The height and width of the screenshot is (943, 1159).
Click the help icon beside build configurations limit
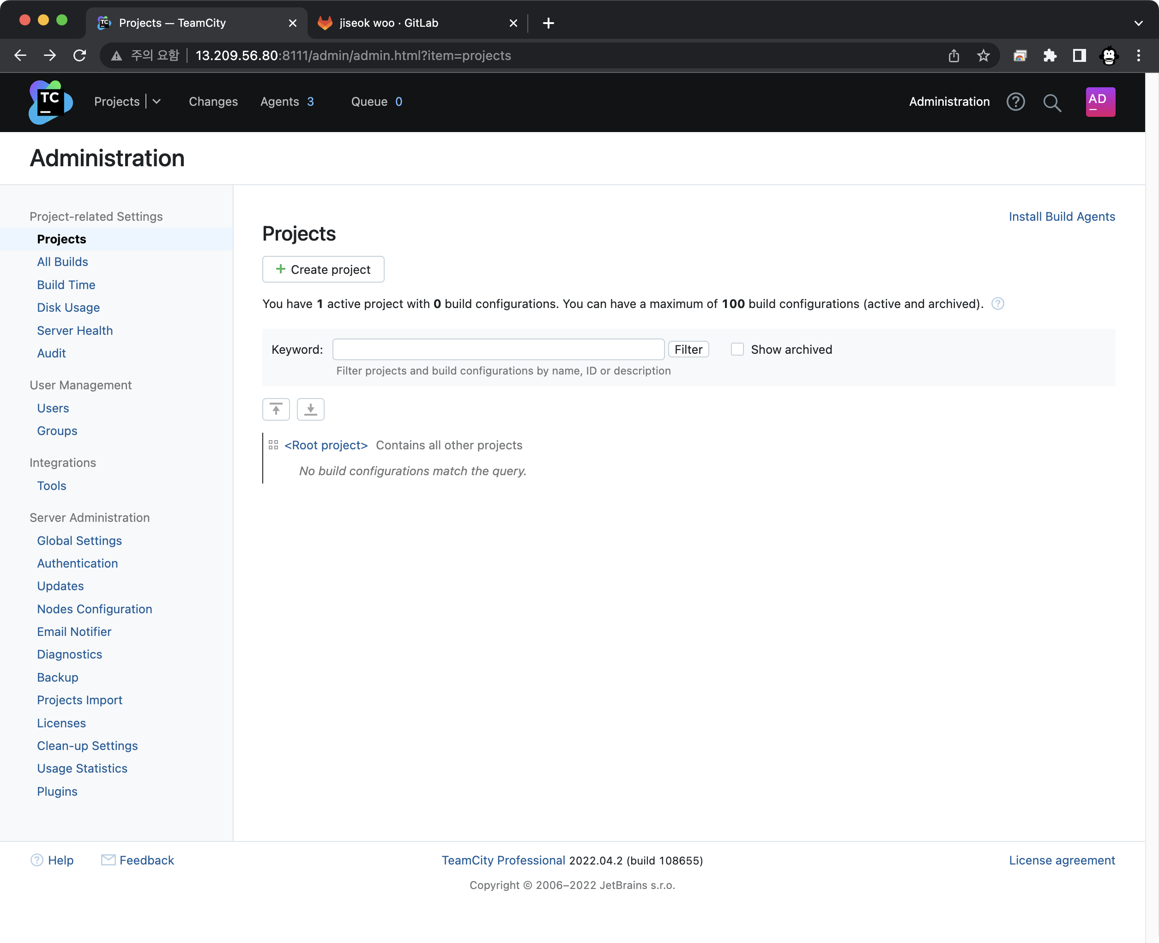998,304
